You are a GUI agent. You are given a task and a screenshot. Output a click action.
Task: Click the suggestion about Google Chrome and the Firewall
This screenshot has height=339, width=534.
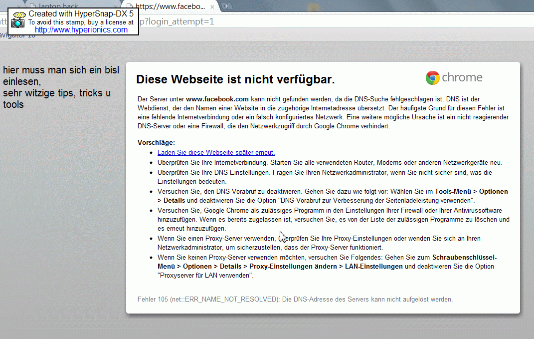[x=334, y=219]
